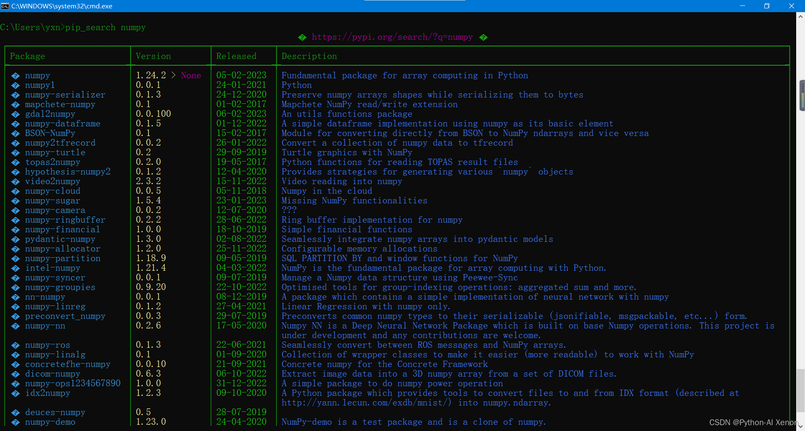Image resolution: width=805 pixels, height=431 pixels.
Task: Click the Released column header
Action: [x=236, y=56]
